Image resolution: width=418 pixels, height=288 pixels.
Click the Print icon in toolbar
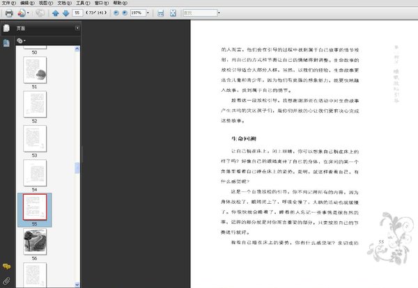coord(9,13)
